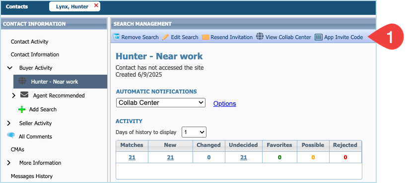The image size is (406, 183).
Task: Open the Collab Center notifications dropdown
Action: pos(160,102)
